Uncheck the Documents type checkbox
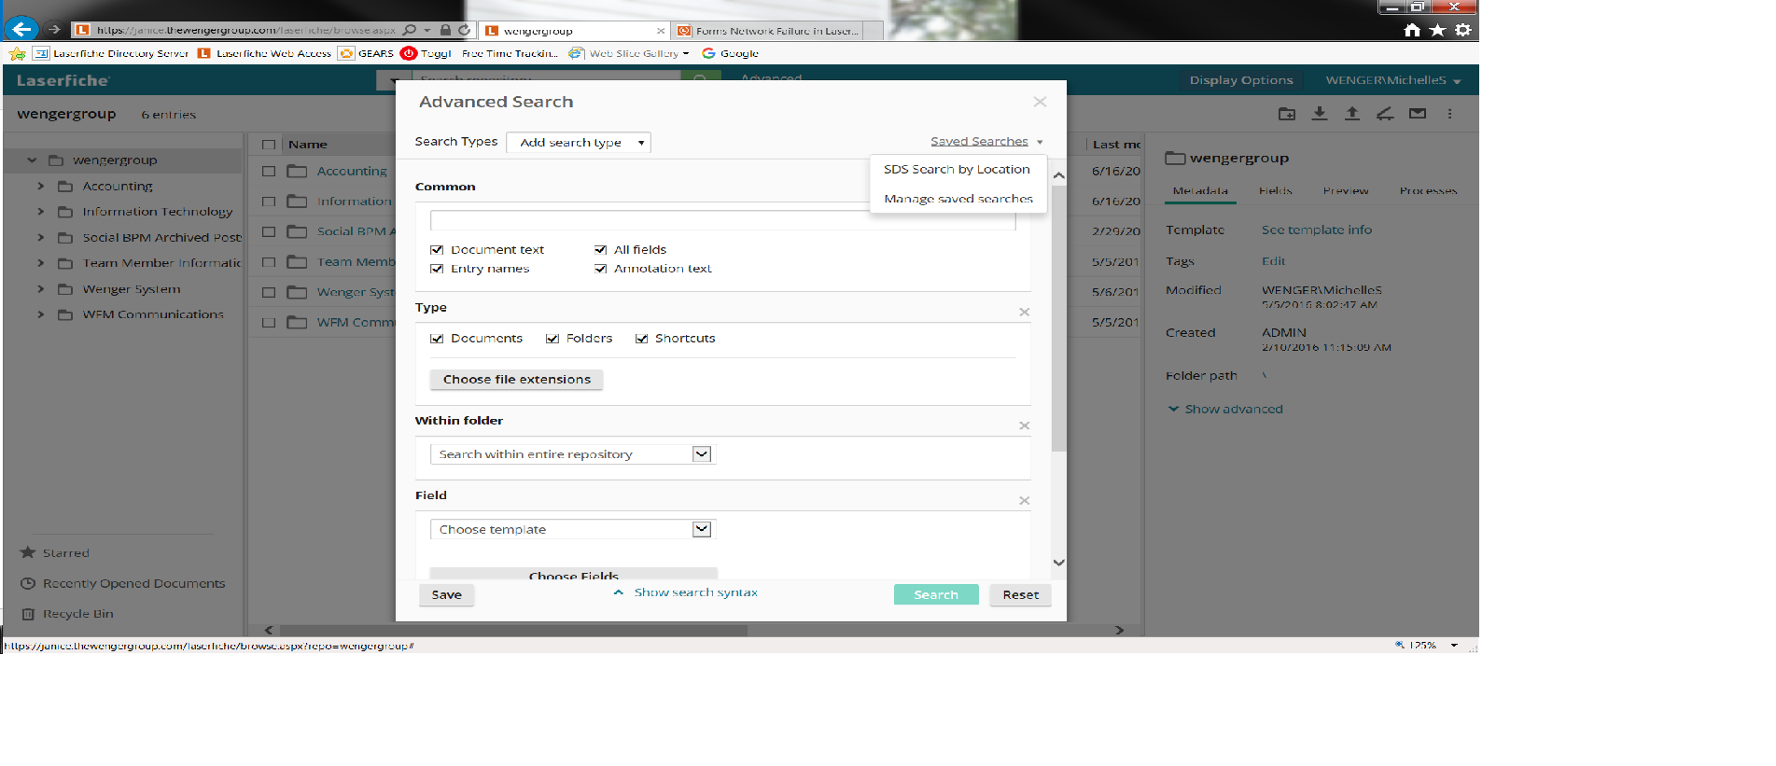 (436, 339)
